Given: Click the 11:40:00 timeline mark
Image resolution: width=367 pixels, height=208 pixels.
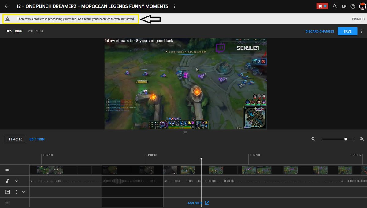Looking at the screenshot, I should pyautogui.click(x=151, y=155).
